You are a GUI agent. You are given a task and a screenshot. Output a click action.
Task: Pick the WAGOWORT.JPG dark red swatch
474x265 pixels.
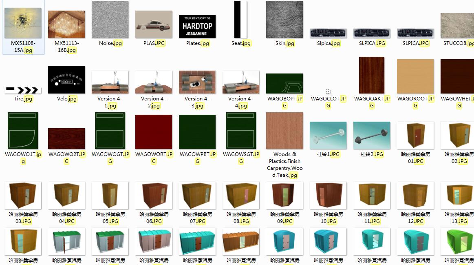point(154,132)
